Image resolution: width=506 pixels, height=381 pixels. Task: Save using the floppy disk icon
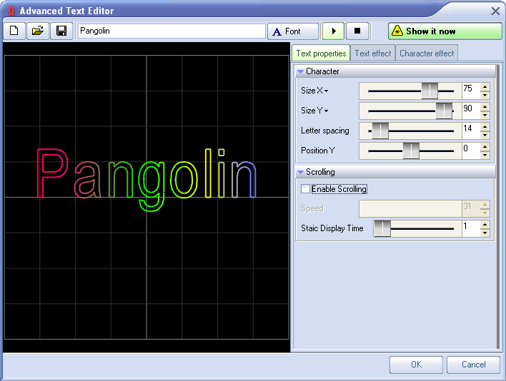tap(61, 31)
